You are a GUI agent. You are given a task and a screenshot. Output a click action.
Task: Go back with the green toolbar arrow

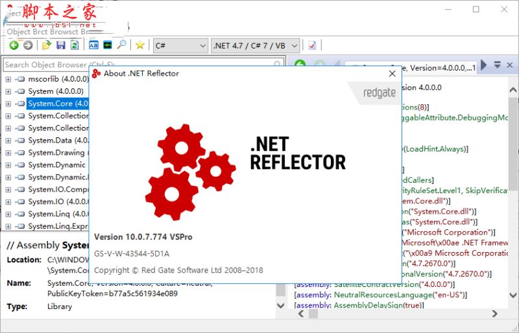pos(14,45)
